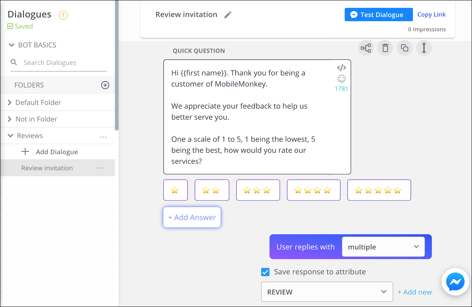Click the pencil icon to rename Review invitation
The height and width of the screenshot is (307, 472).
[x=228, y=15]
